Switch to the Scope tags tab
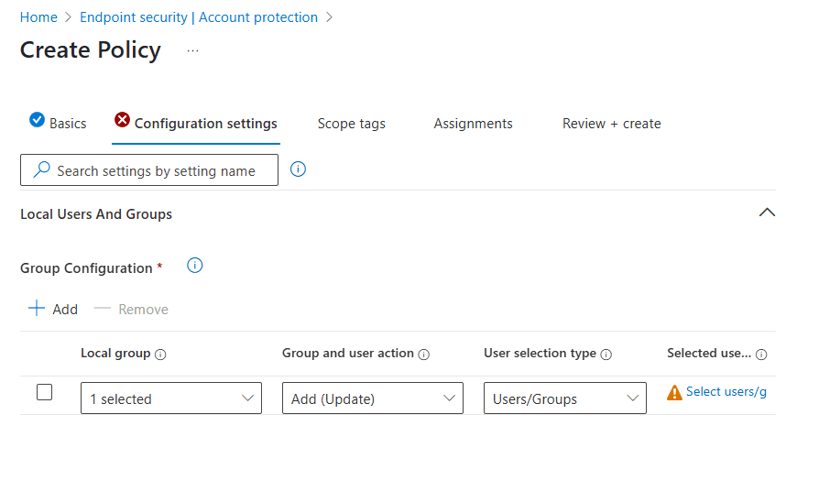Viewport: 819px width, 491px height. (x=351, y=124)
